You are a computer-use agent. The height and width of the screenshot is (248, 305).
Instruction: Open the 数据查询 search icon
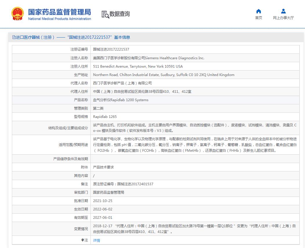tap(105, 14)
